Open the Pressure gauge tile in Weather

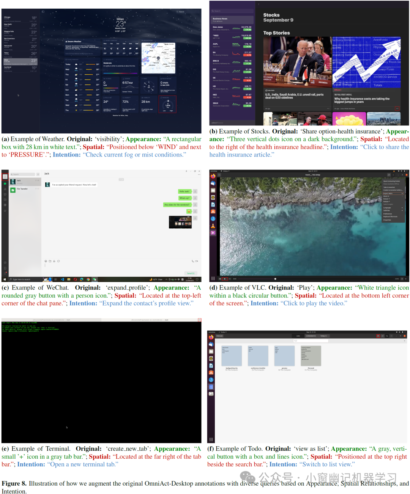tap(167, 104)
